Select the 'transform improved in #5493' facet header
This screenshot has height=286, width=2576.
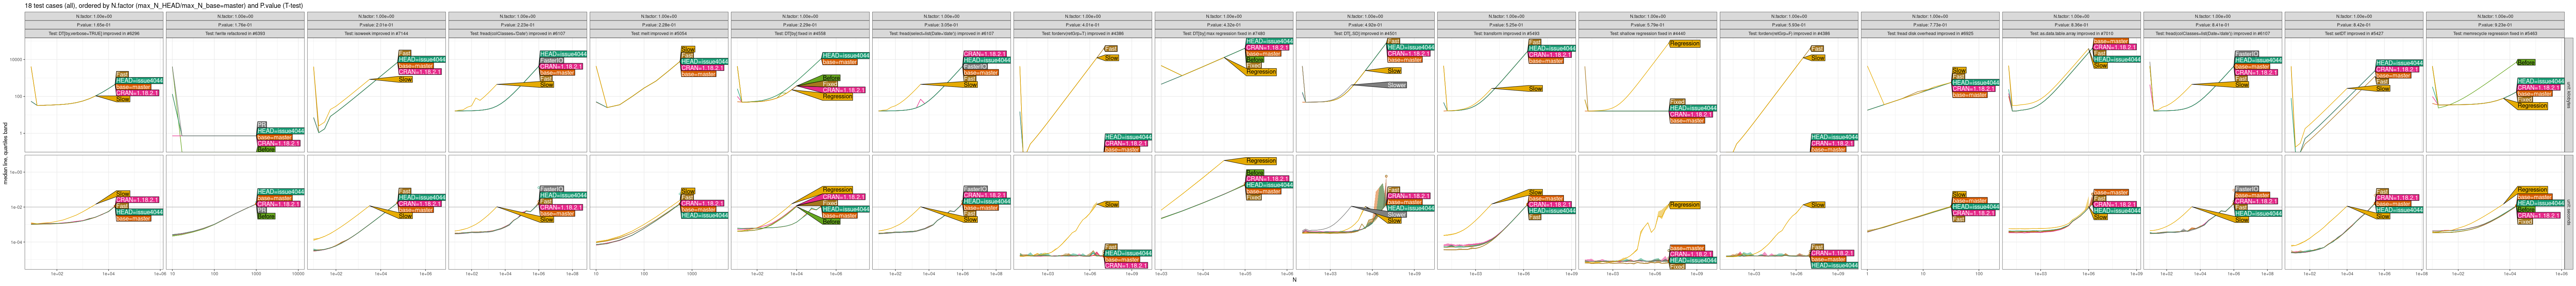coord(1506,33)
